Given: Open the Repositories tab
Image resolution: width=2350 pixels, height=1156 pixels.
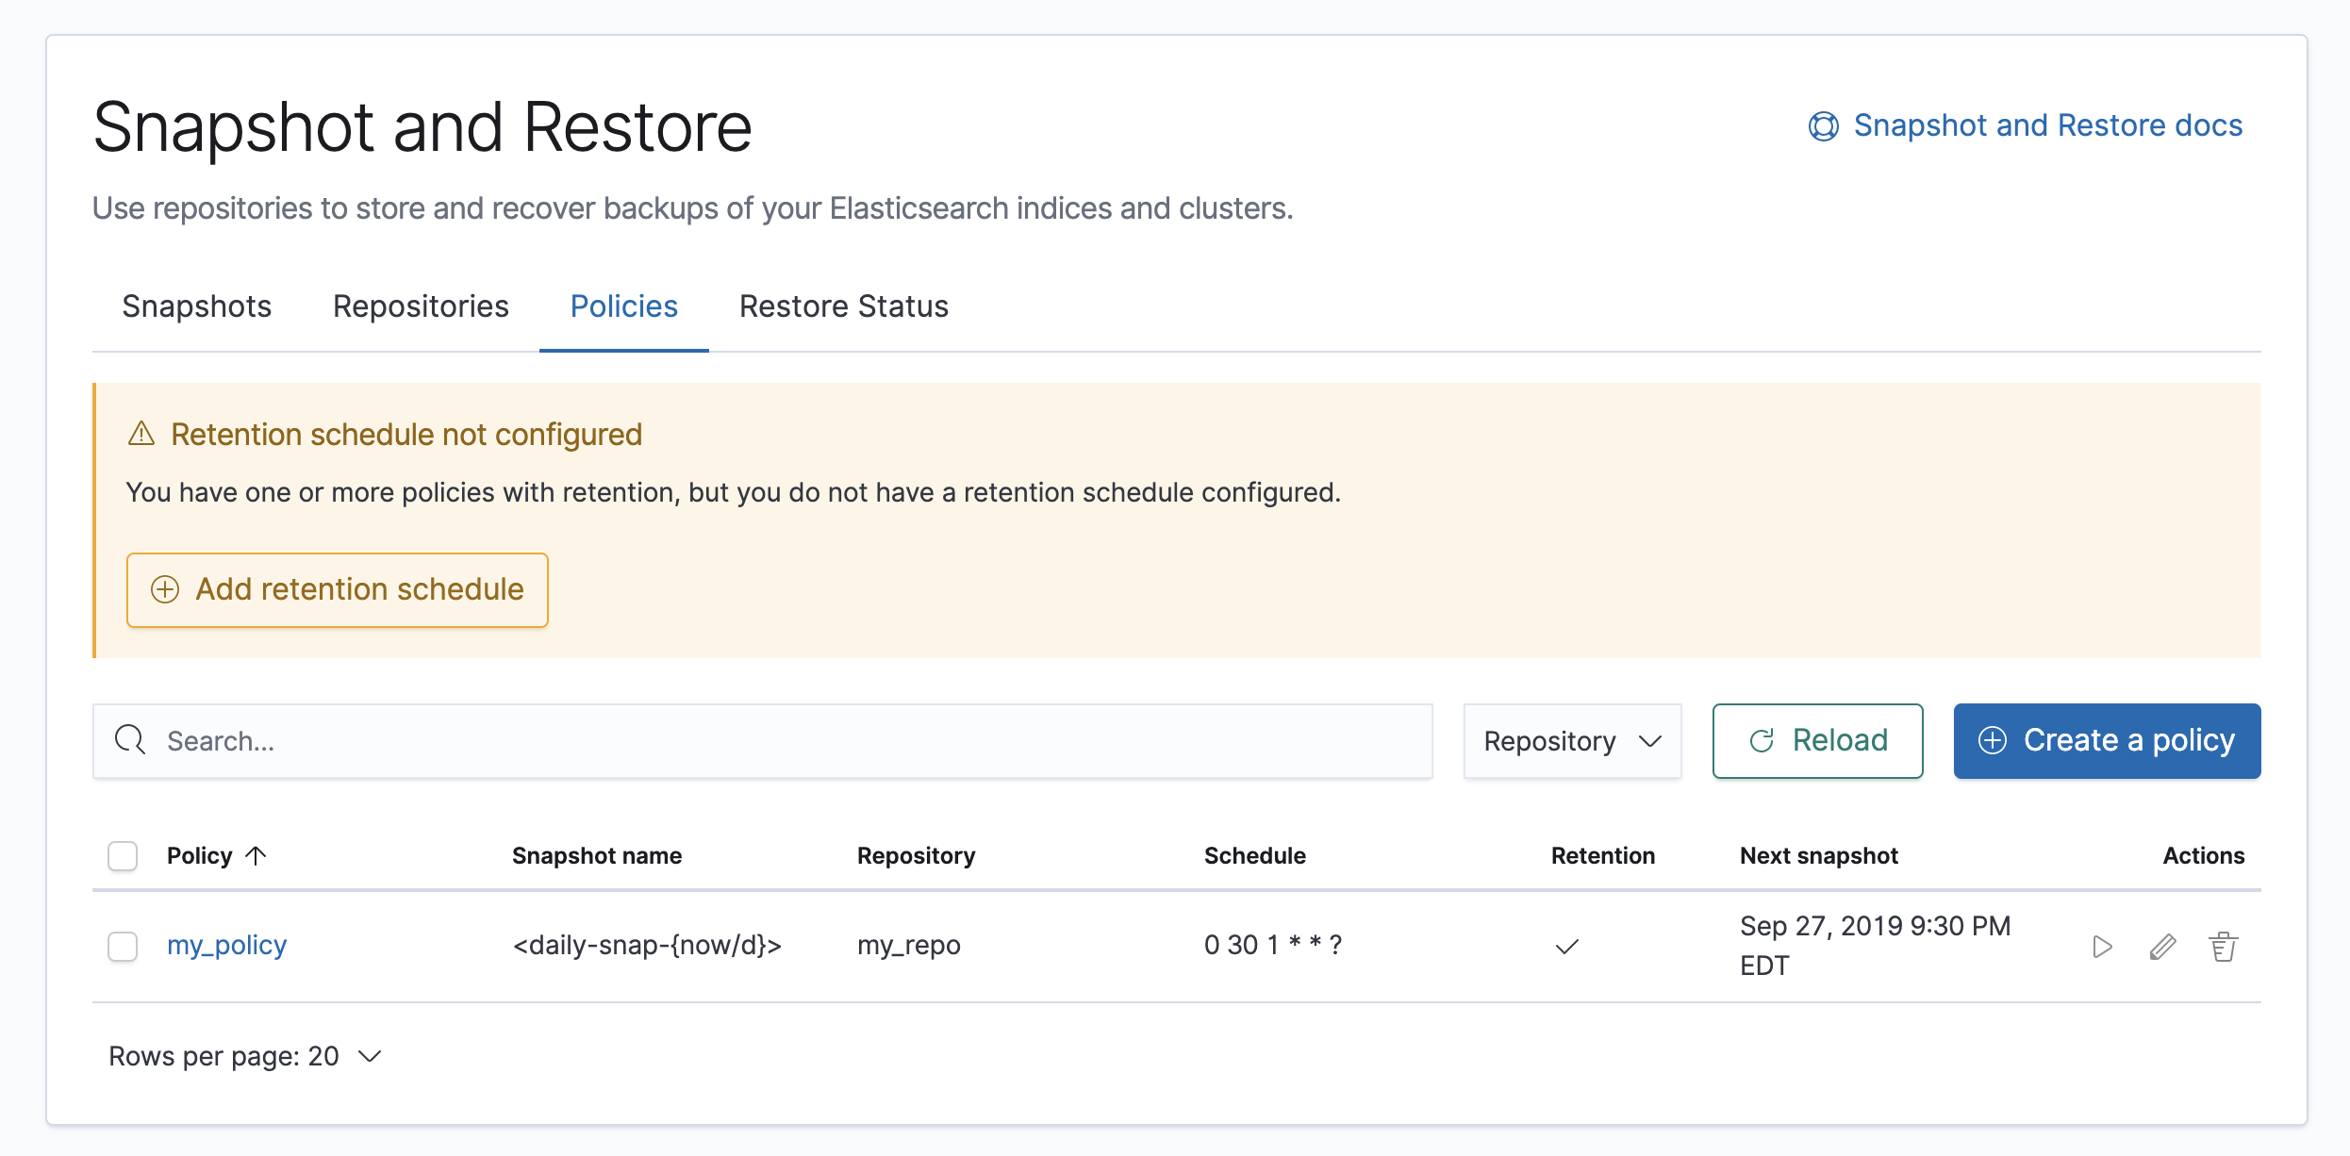Looking at the screenshot, I should (421, 306).
